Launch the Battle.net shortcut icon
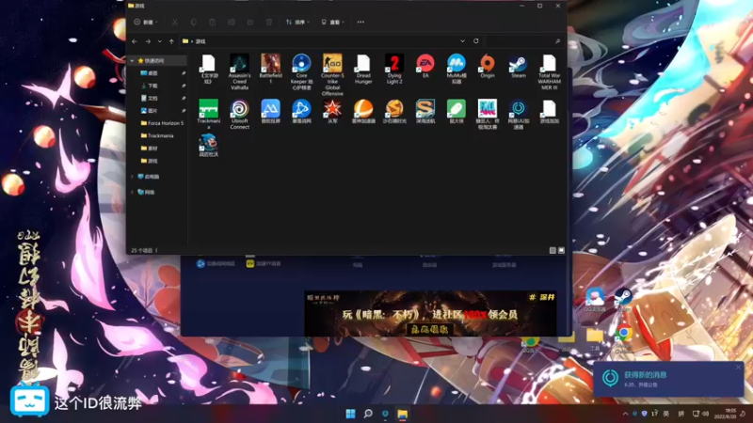Image resolution: width=753 pixels, height=423 pixels. 301,108
